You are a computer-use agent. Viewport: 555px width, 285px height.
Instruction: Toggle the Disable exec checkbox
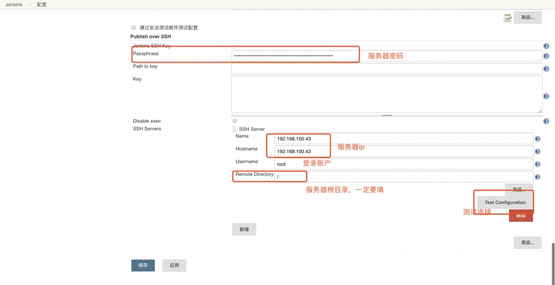[x=234, y=121]
